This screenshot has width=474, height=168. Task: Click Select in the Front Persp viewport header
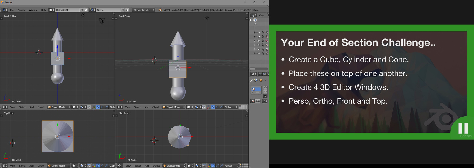coord(137,107)
